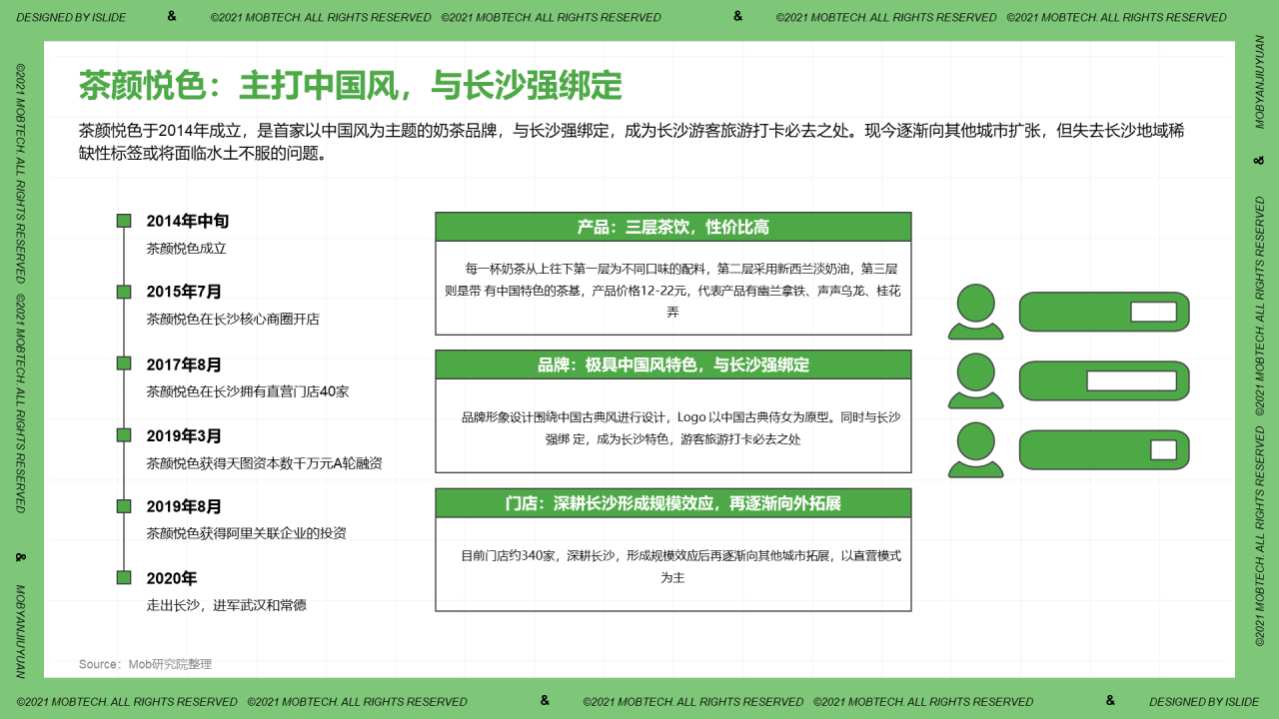Screen dimensions: 1279x719
Task: Click the text 茶颜悦色在长沙拥有直营门店40家
Action: pos(248,391)
